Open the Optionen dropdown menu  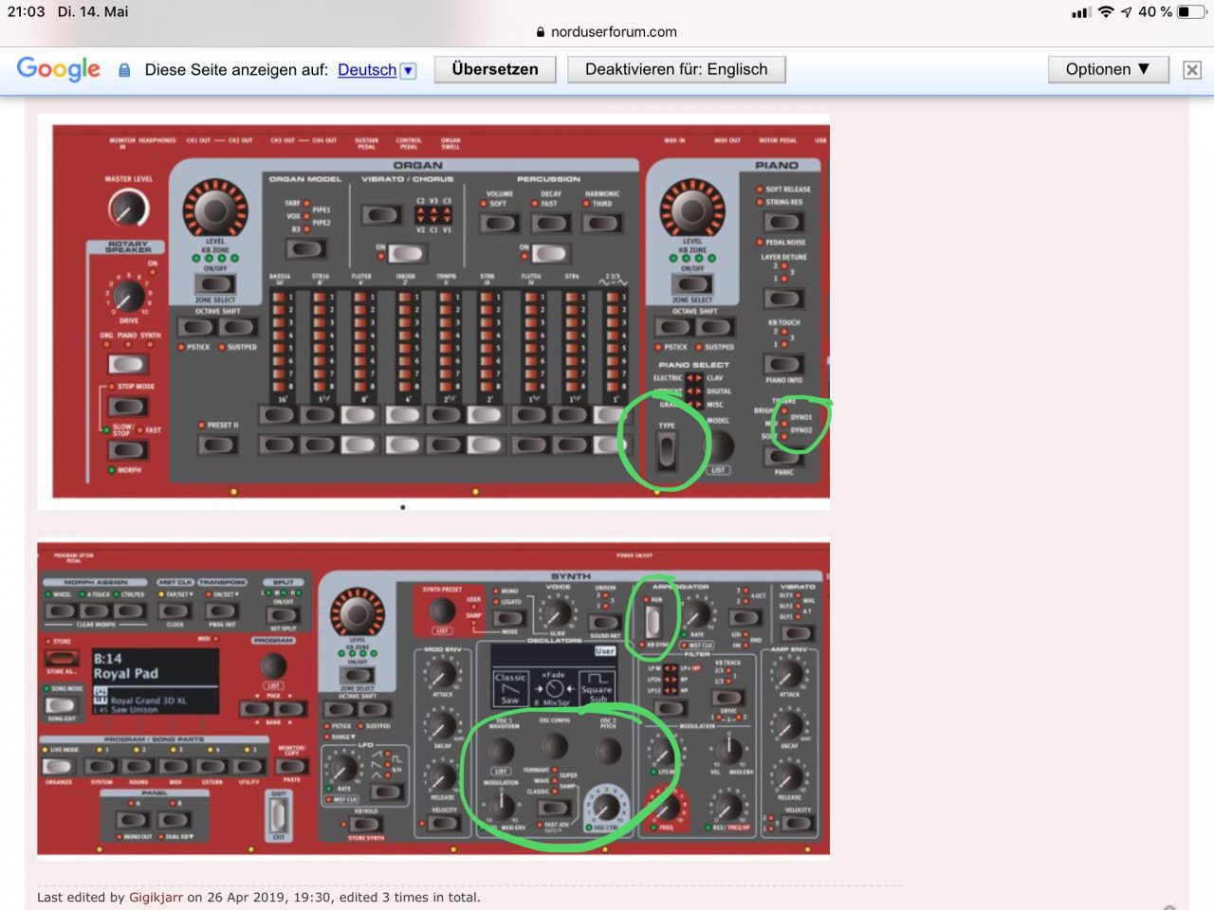pyautogui.click(x=1108, y=69)
